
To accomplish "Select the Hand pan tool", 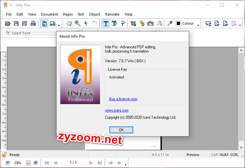I will pyautogui.click(x=69, y=23).
